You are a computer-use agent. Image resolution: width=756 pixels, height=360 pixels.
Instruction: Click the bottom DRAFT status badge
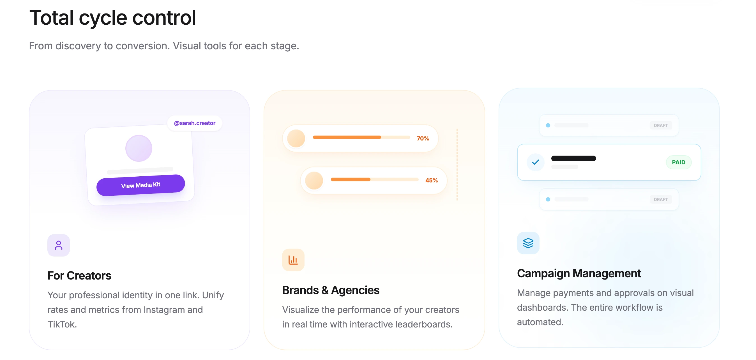(660, 199)
